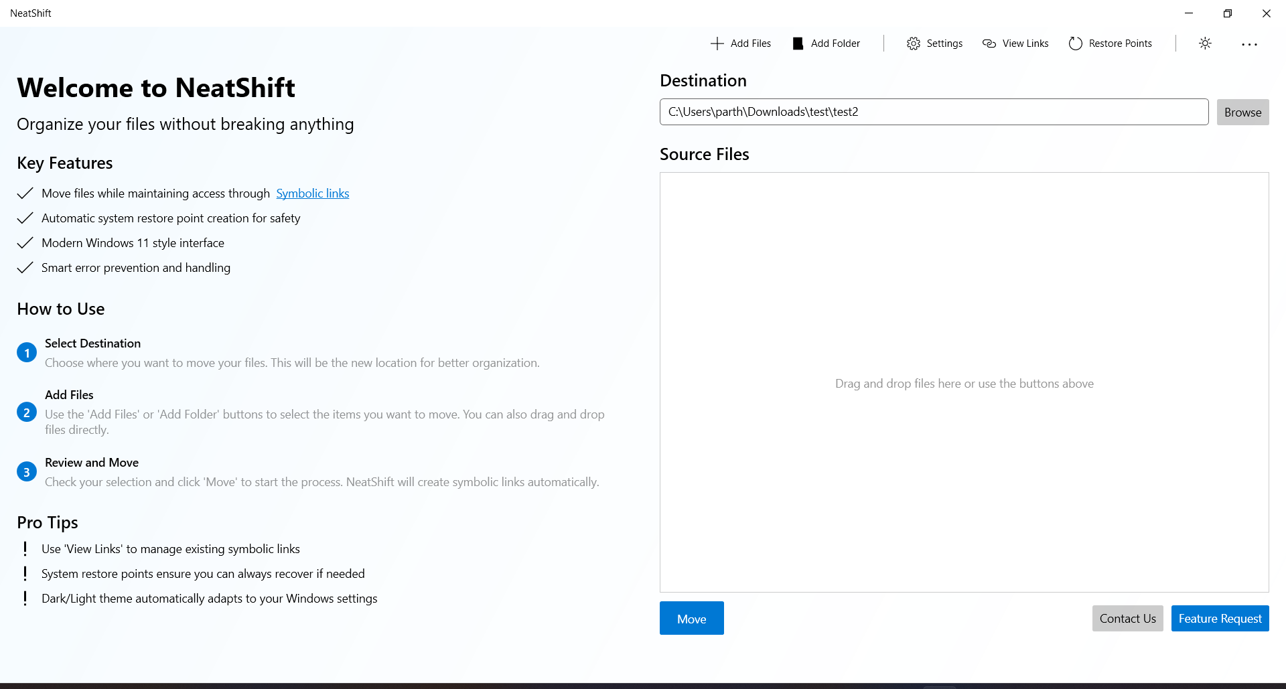This screenshot has width=1286, height=689.
Task: Open the Symbolic links hyperlink
Action: pyautogui.click(x=313, y=194)
